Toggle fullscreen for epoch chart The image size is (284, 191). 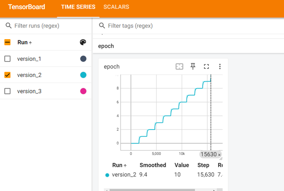point(206,66)
